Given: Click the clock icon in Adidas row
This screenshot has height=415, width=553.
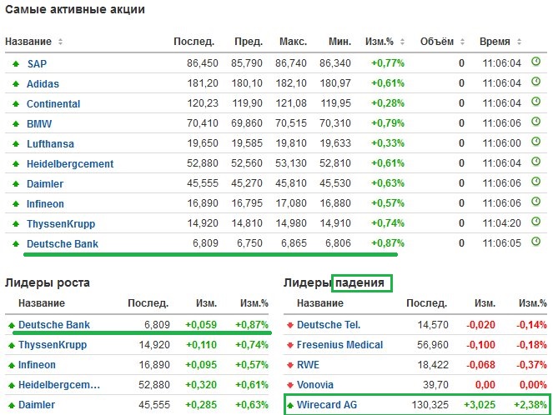Looking at the screenshot, I should tap(535, 82).
